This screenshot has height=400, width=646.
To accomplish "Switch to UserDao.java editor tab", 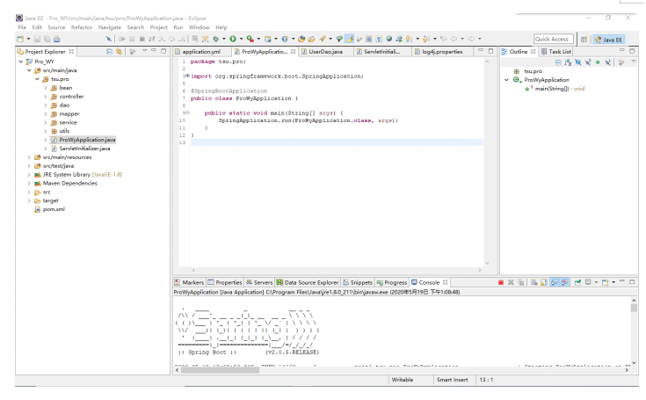I will (325, 52).
